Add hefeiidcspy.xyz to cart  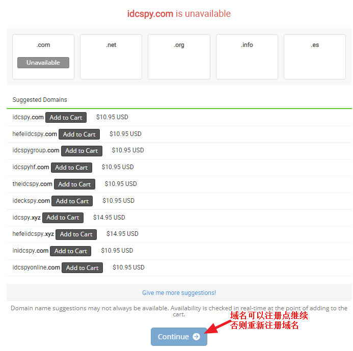[76, 234]
